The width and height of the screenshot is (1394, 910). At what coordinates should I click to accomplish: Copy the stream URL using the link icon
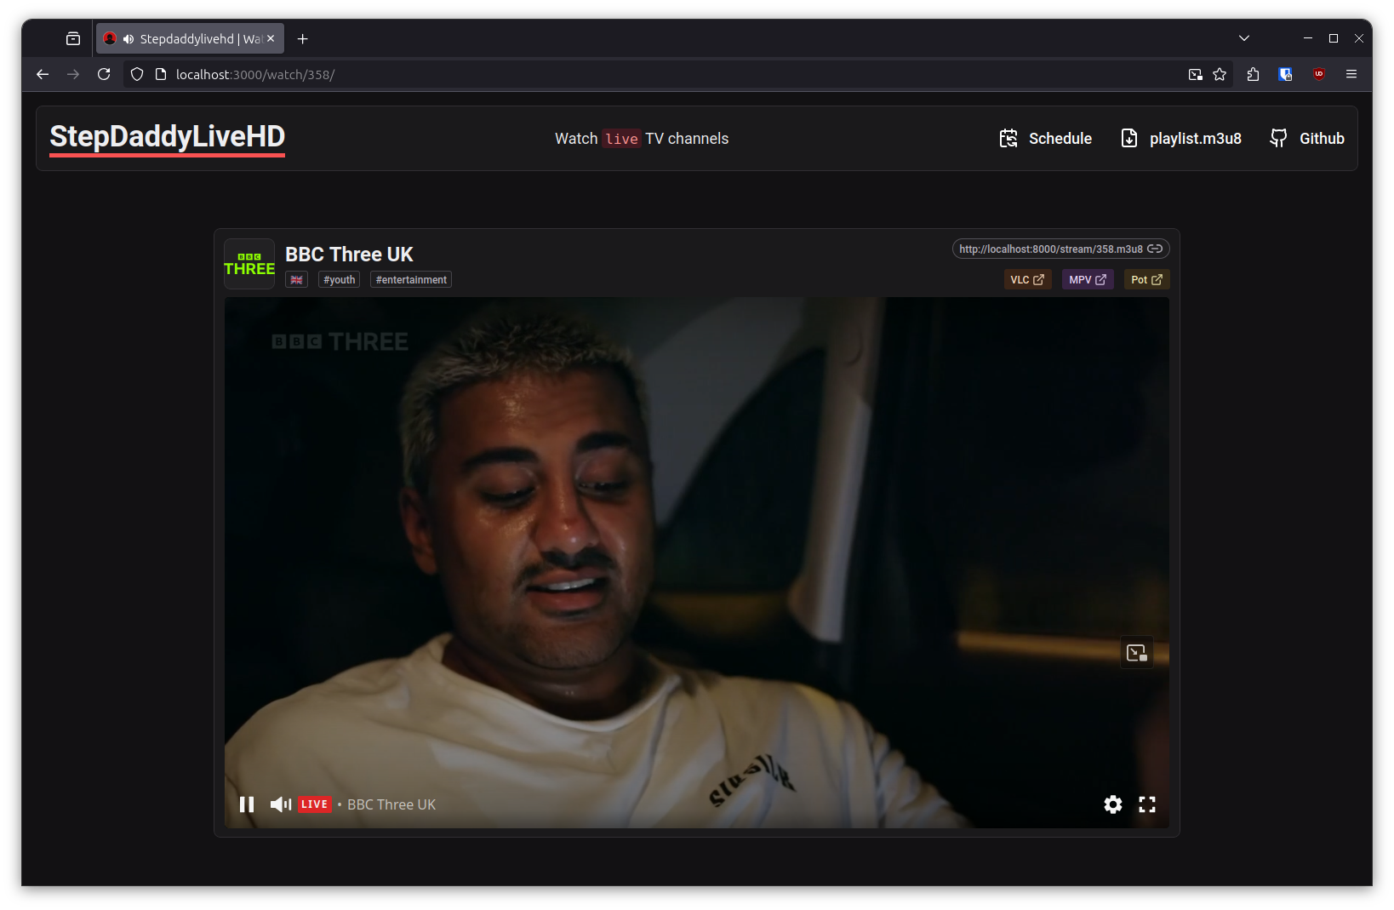(1156, 249)
